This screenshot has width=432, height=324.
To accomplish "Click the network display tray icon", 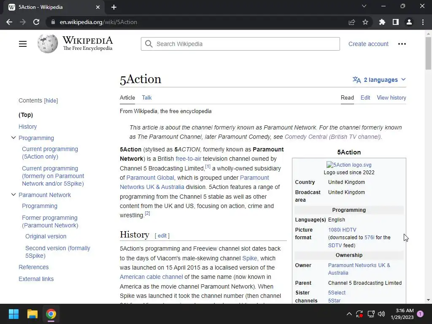I will [x=371, y=314].
